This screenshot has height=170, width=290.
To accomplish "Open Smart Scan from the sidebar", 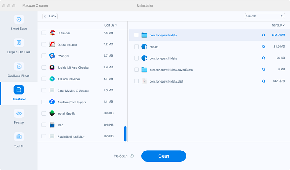I will coord(18,22).
